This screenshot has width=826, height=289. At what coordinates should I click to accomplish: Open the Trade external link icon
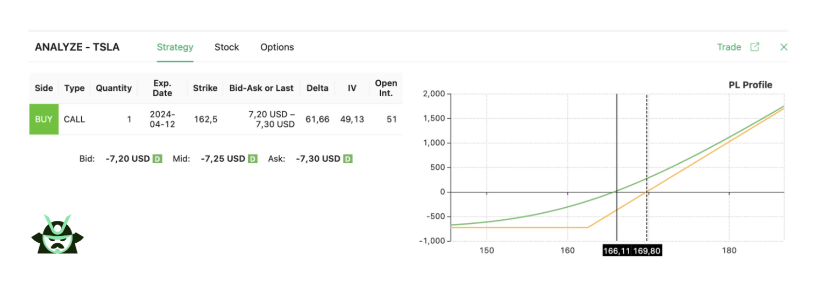coord(755,47)
